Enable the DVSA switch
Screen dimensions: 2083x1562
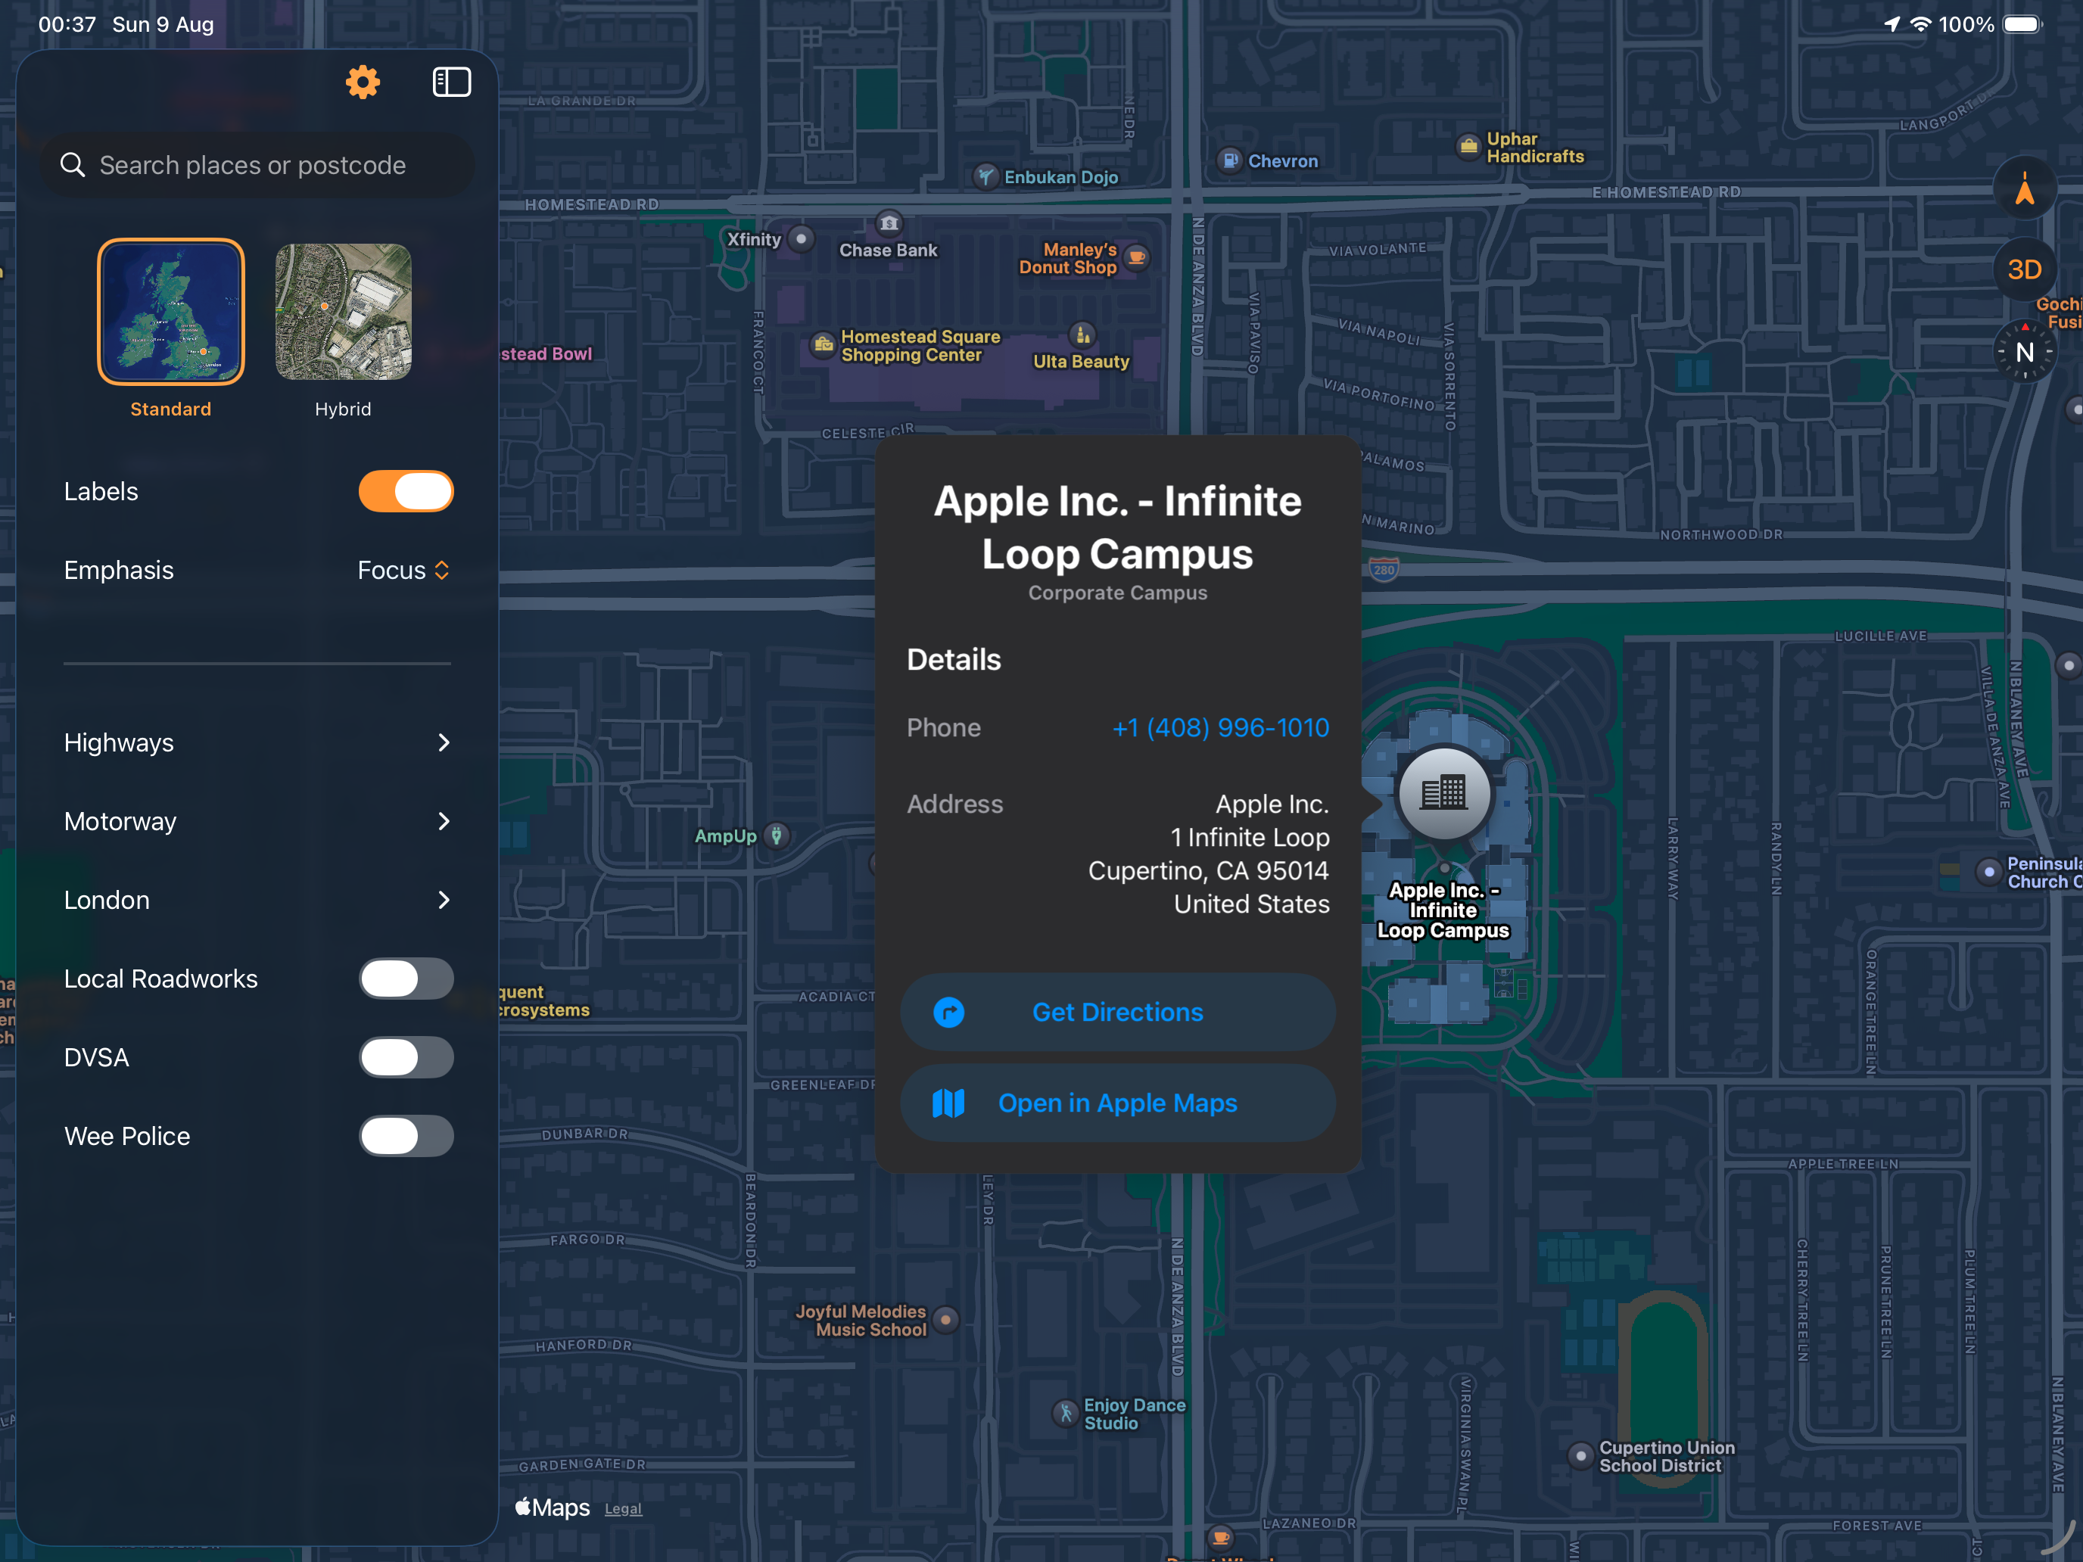point(406,1057)
